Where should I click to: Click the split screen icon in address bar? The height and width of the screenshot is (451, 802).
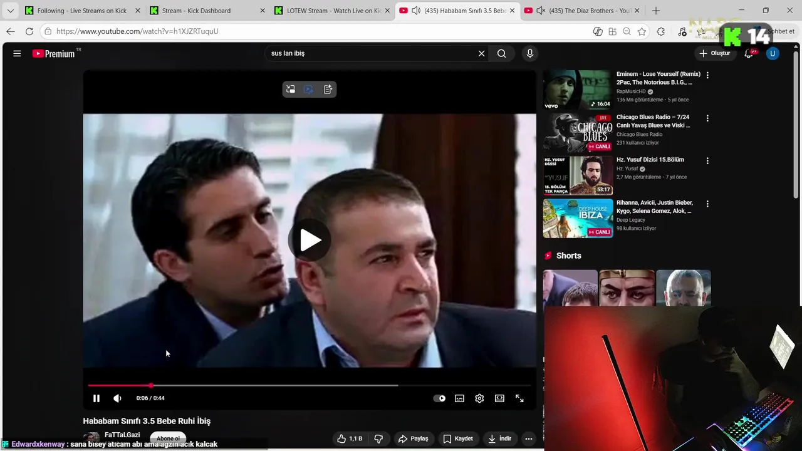[612, 31]
